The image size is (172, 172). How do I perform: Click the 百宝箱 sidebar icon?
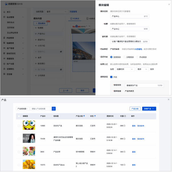[4, 74]
